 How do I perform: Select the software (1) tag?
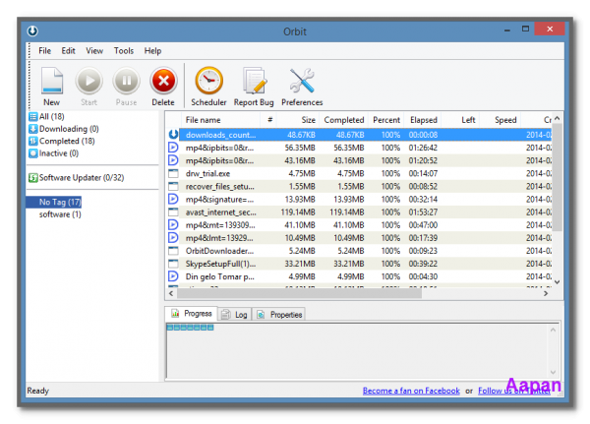pos(60,214)
